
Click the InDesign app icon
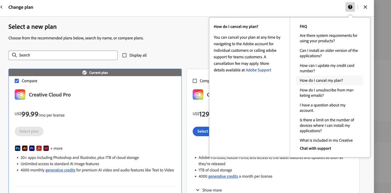46,148
